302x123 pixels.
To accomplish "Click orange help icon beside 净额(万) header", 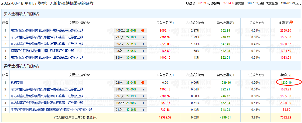I will 291,22.
